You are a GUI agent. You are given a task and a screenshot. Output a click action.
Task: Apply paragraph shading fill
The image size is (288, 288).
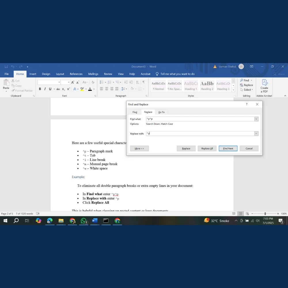132,89
